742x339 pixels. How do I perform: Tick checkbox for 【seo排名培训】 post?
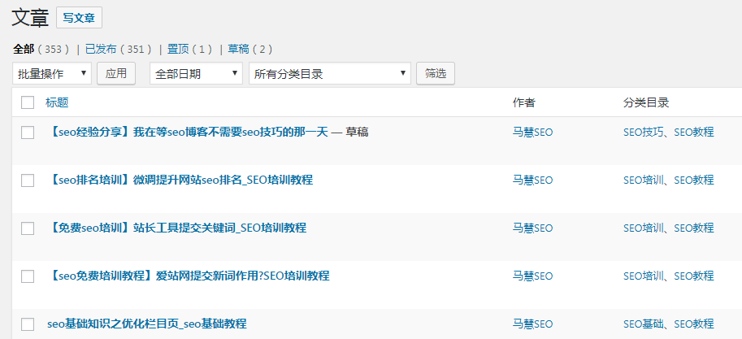[28, 180]
